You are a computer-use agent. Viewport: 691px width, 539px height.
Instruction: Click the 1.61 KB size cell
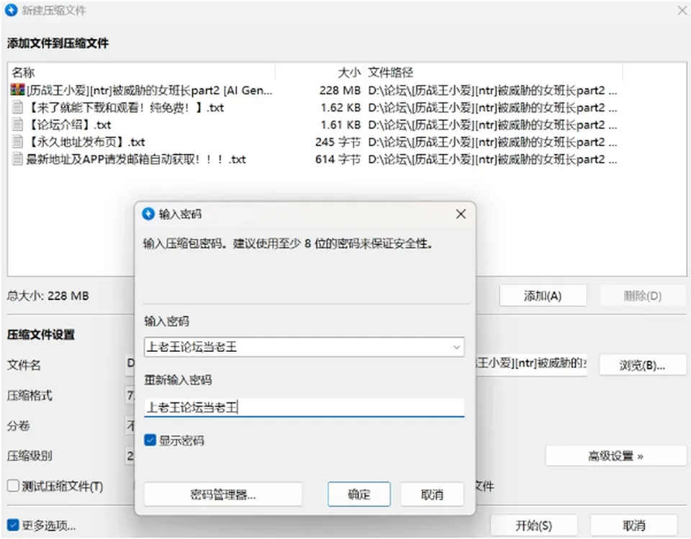340,124
